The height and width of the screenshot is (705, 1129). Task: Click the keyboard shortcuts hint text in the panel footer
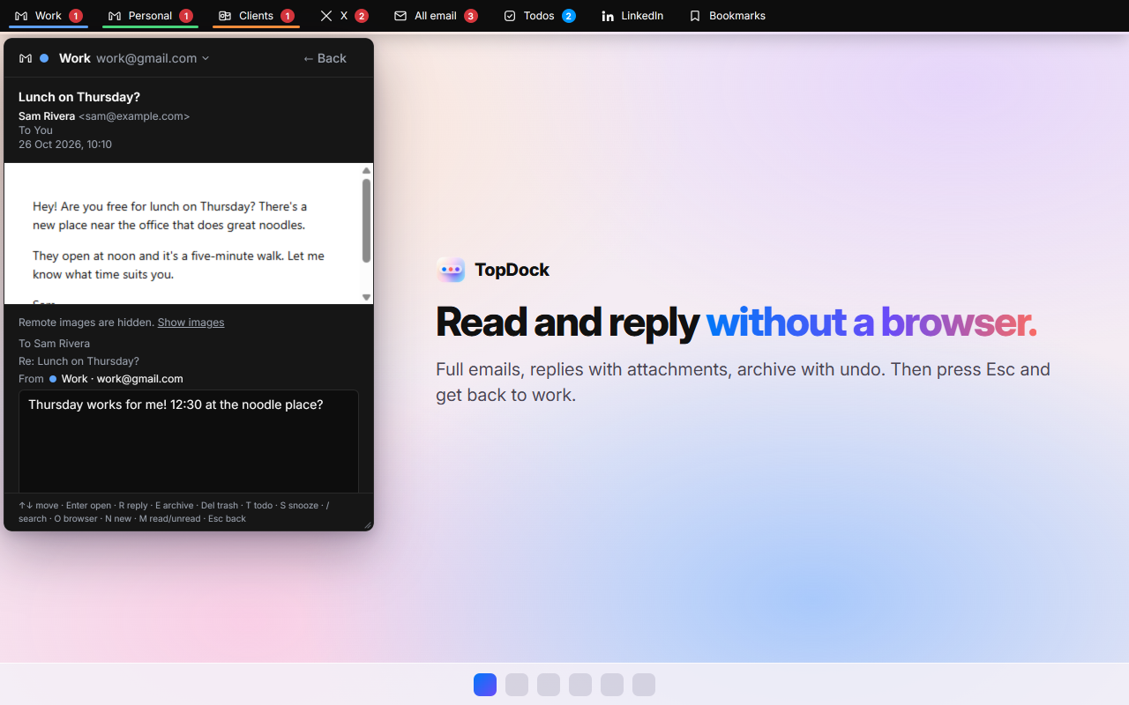(174, 512)
